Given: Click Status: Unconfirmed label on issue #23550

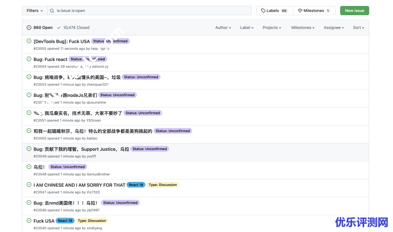Looking at the screenshot, I should (173, 131).
